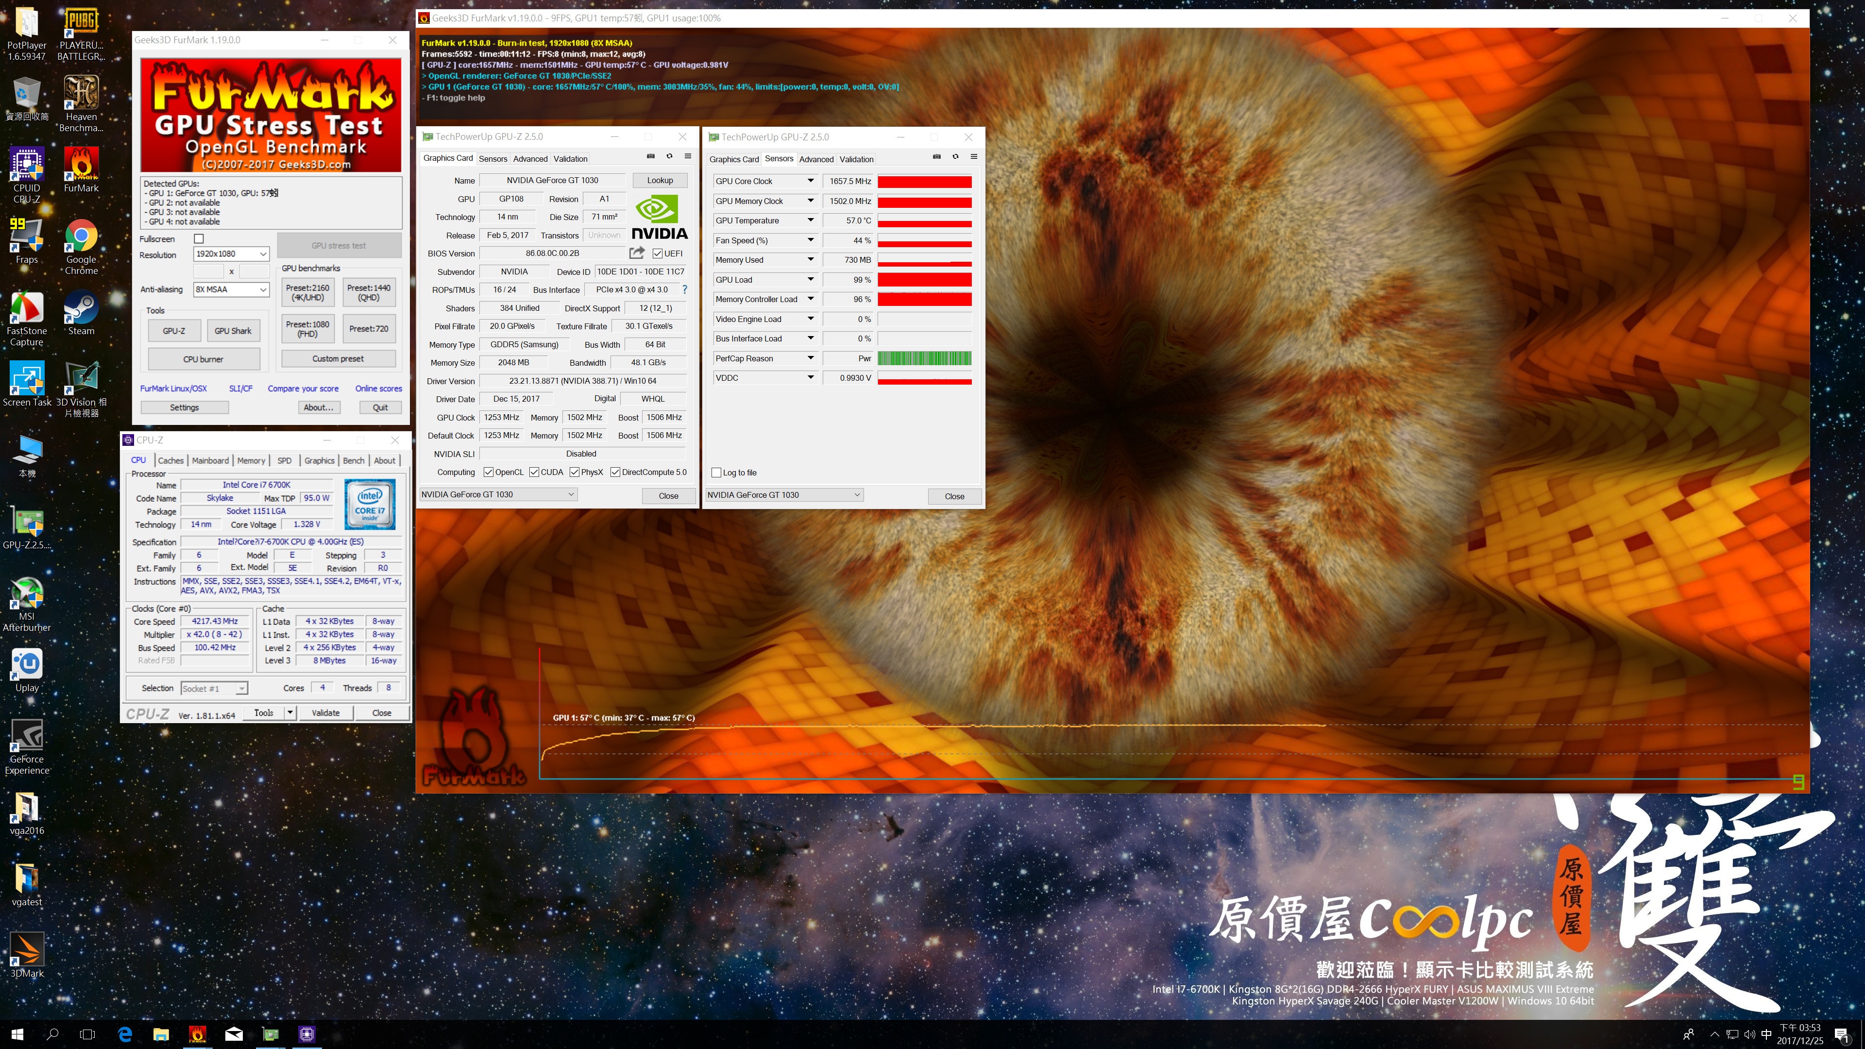Screen dimensions: 1865x1049
Task: Click the GPU Load red sensor graph
Action: click(x=925, y=279)
